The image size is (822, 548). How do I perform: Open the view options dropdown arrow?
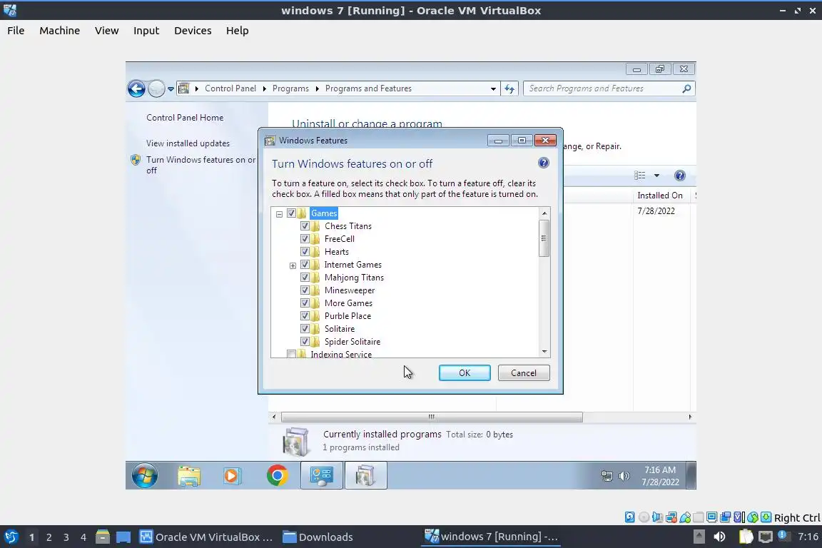(656, 176)
